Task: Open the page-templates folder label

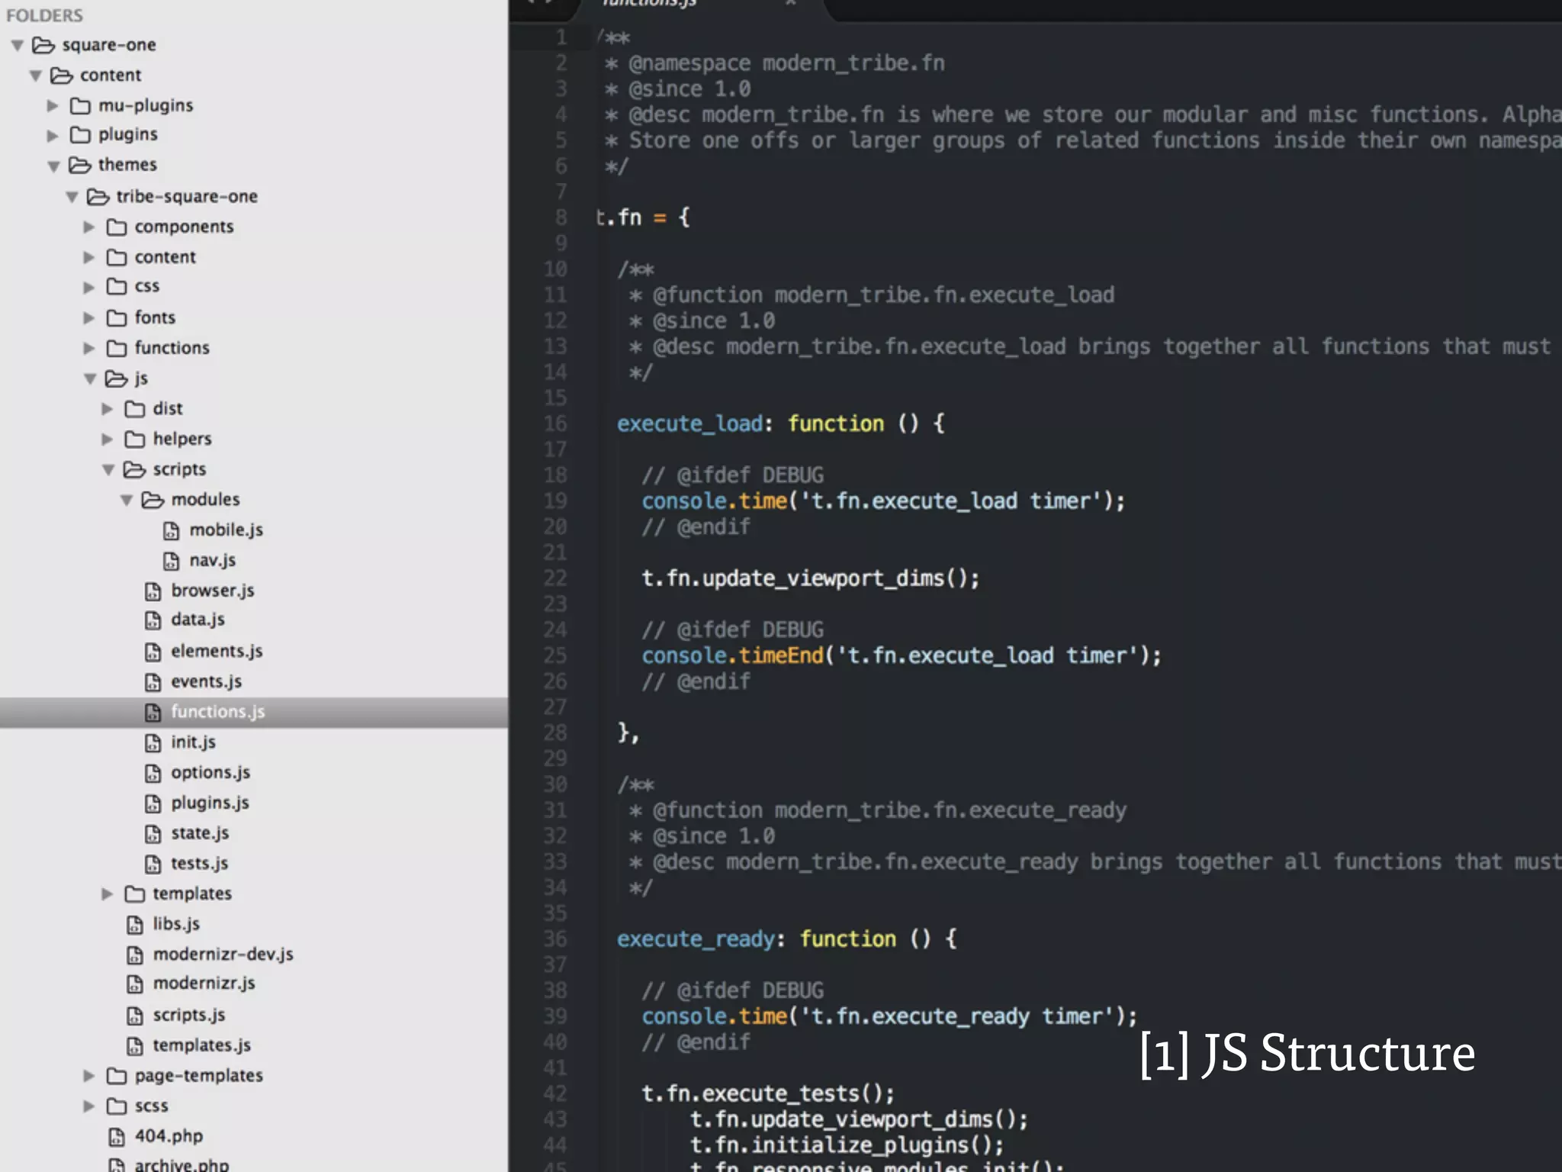Action: point(199,1076)
